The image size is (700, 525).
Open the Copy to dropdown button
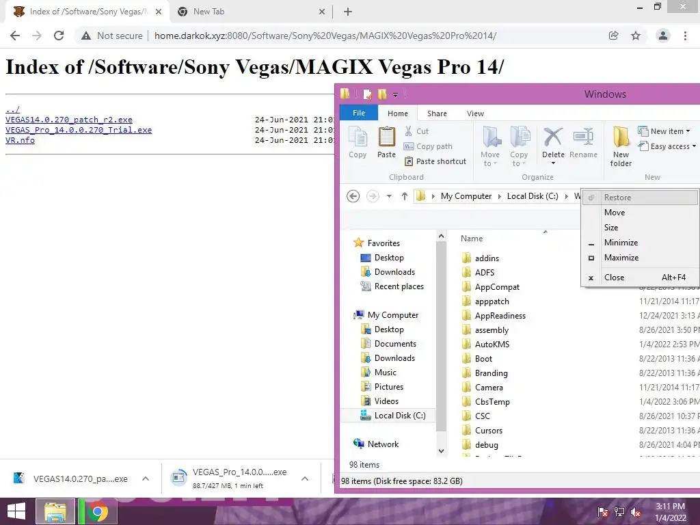[x=519, y=146]
